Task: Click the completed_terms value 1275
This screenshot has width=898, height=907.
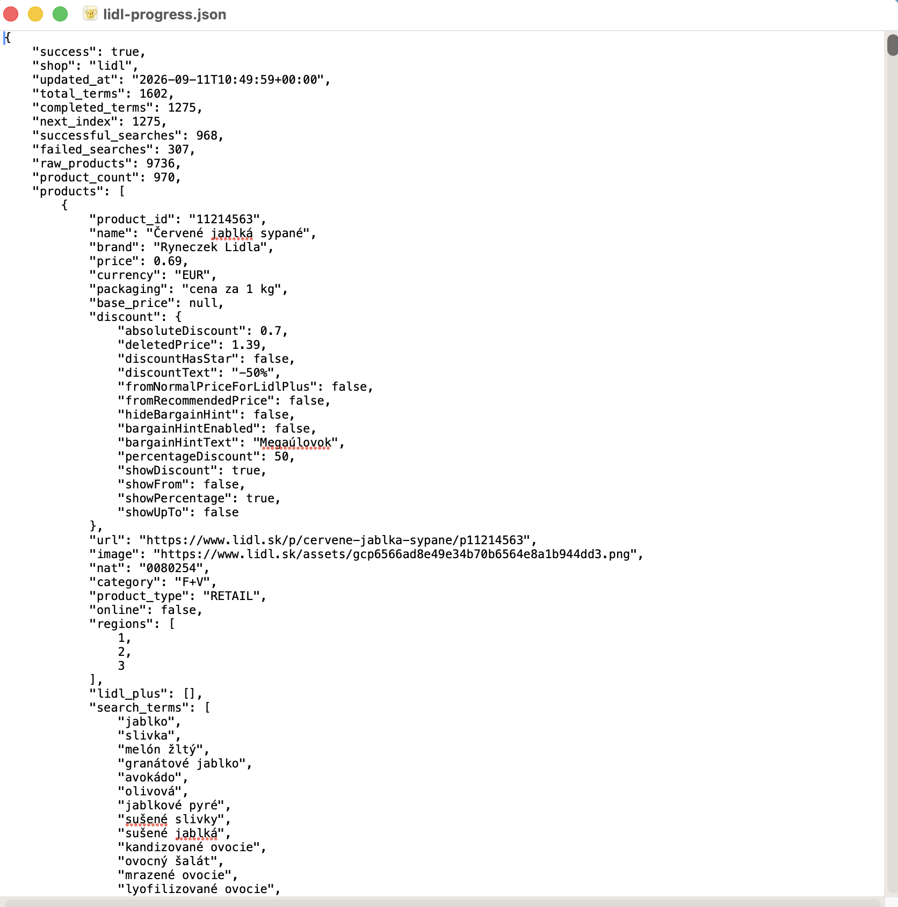Action: click(182, 108)
